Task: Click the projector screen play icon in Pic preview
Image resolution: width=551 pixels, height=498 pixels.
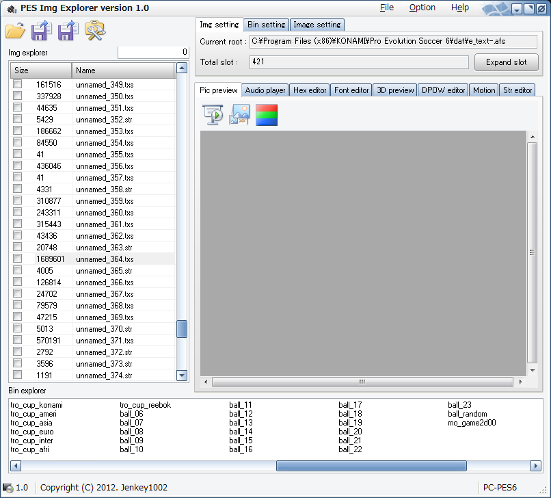Action: (x=213, y=115)
